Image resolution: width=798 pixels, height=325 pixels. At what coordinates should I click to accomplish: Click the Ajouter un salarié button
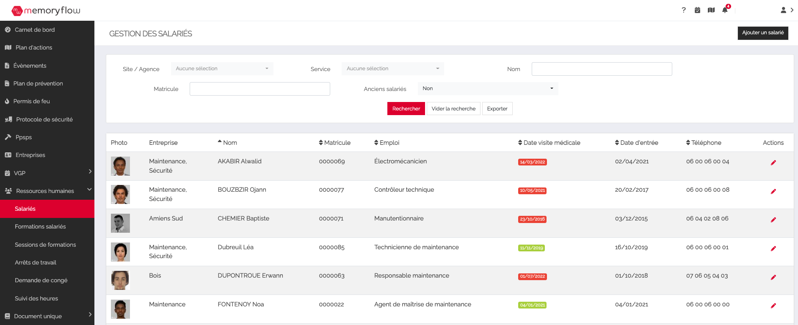click(x=763, y=33)
